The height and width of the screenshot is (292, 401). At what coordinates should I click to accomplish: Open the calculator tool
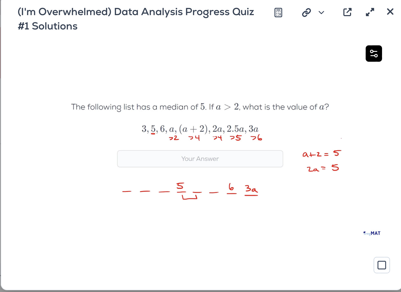coord(278,12)
